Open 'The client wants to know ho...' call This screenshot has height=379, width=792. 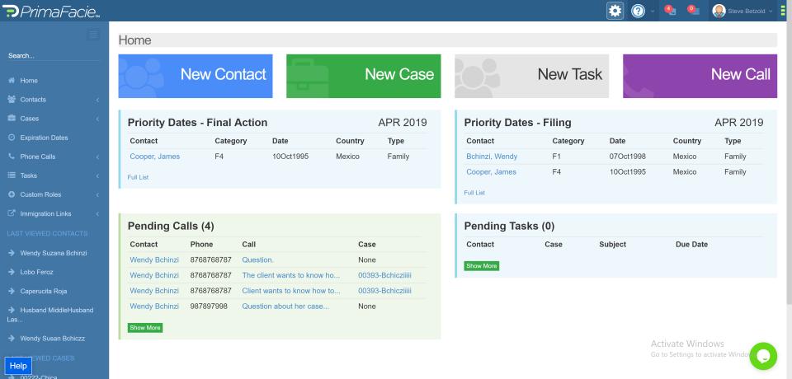[x=291, y=275]
